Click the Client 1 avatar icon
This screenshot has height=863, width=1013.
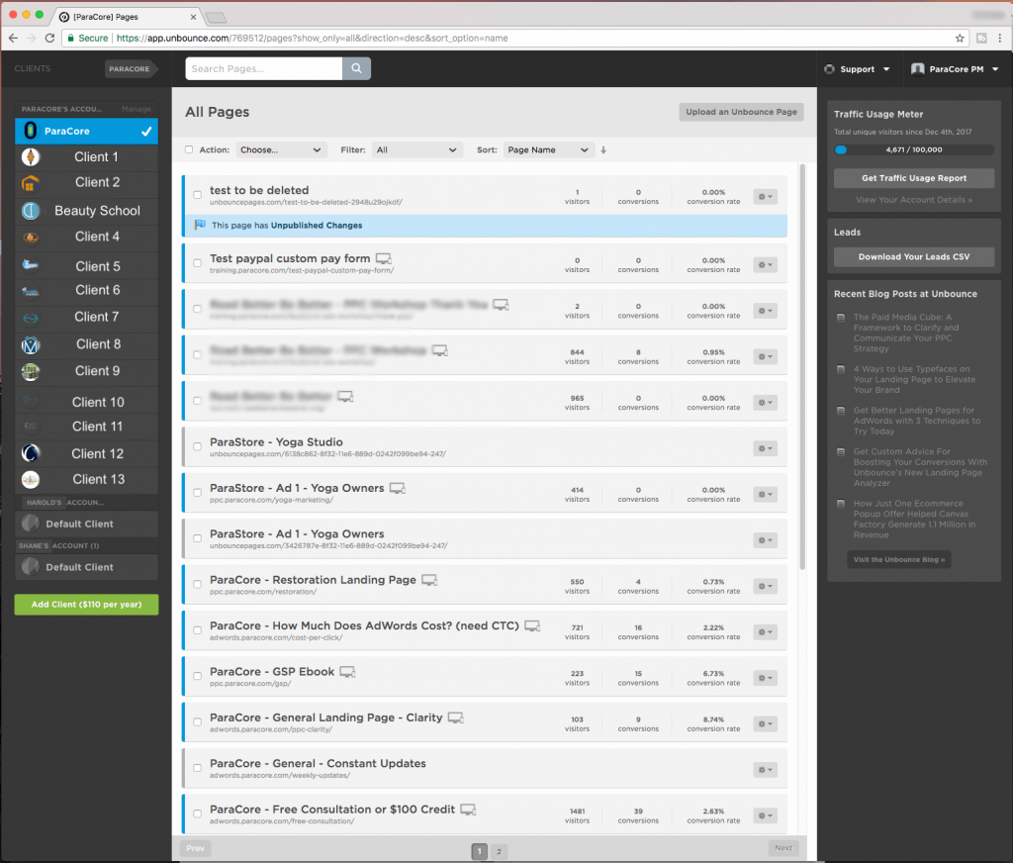coord(31,157)
